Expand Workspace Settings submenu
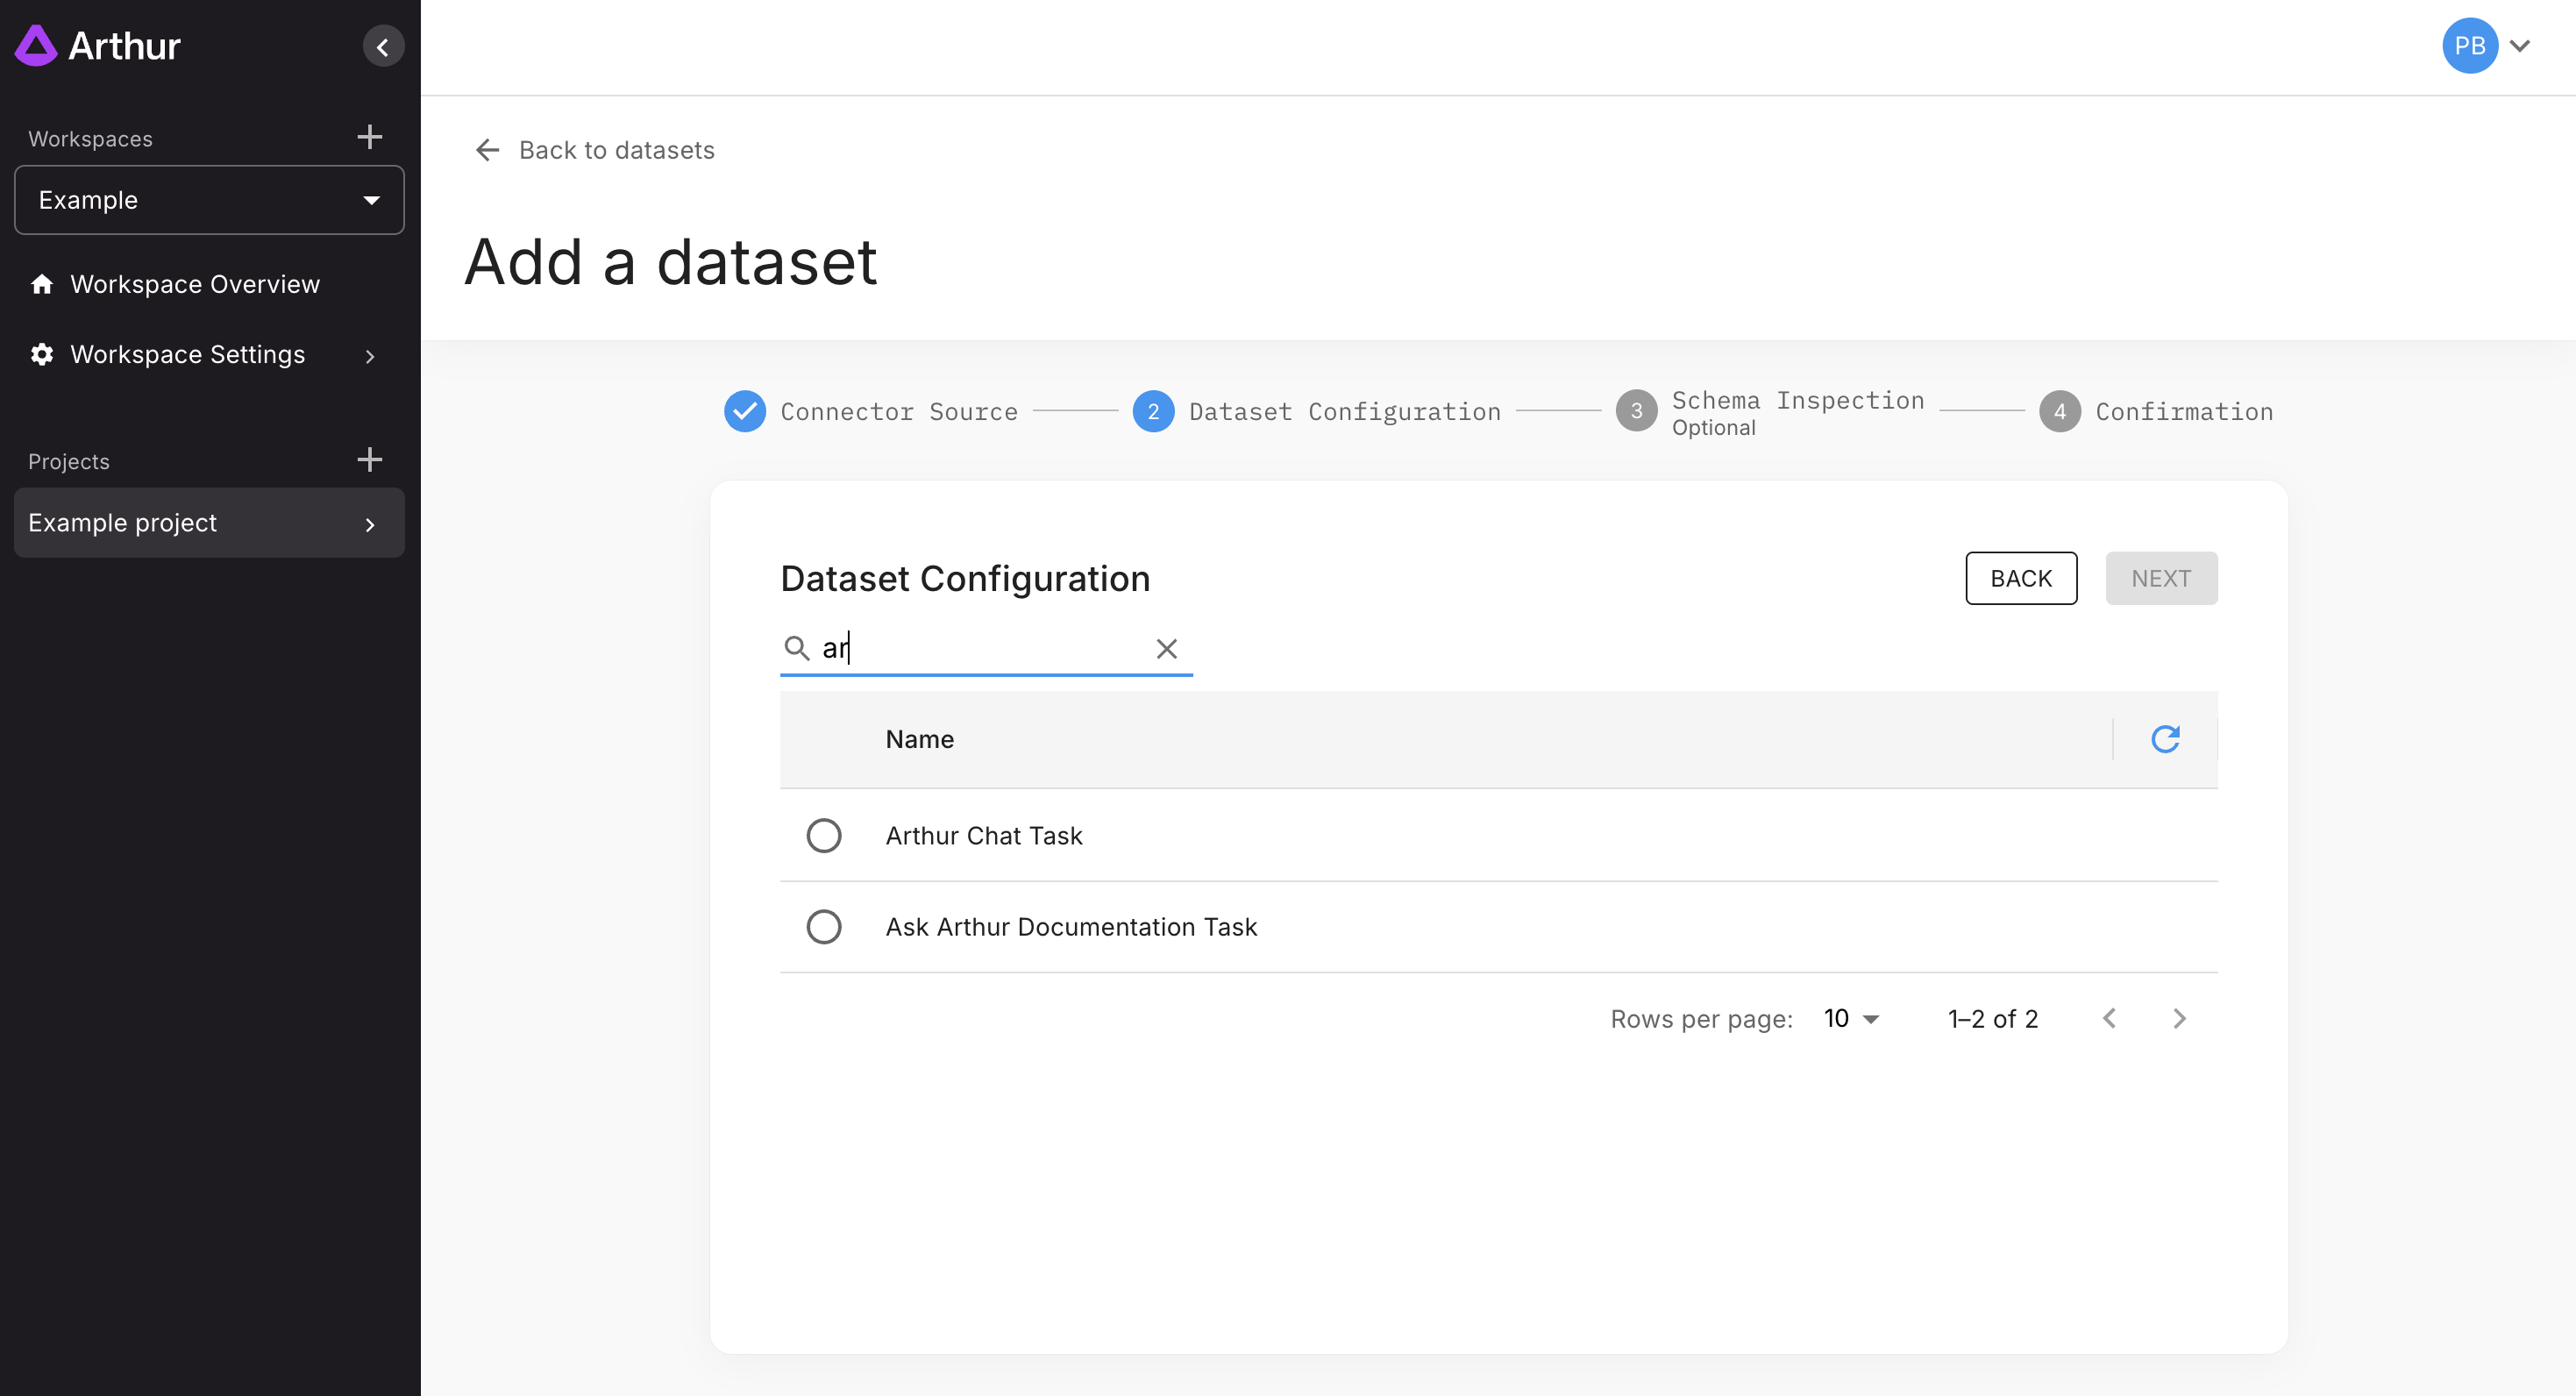This screenshot has height=1396, width=2576. (x=369, y=356)
